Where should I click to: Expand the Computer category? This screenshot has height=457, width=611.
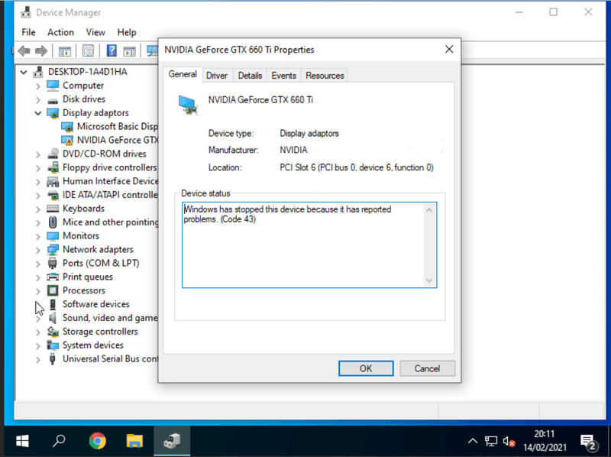click(x=37, y=86)
